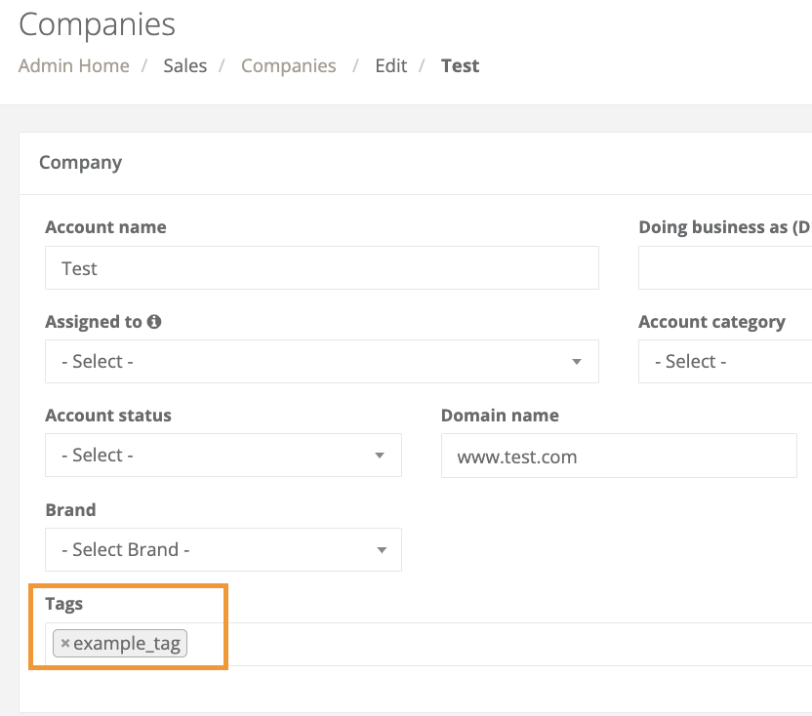Open the Account status select menu
The width and height of the screenshot is (812, 716).
click(x=223, y=455)
